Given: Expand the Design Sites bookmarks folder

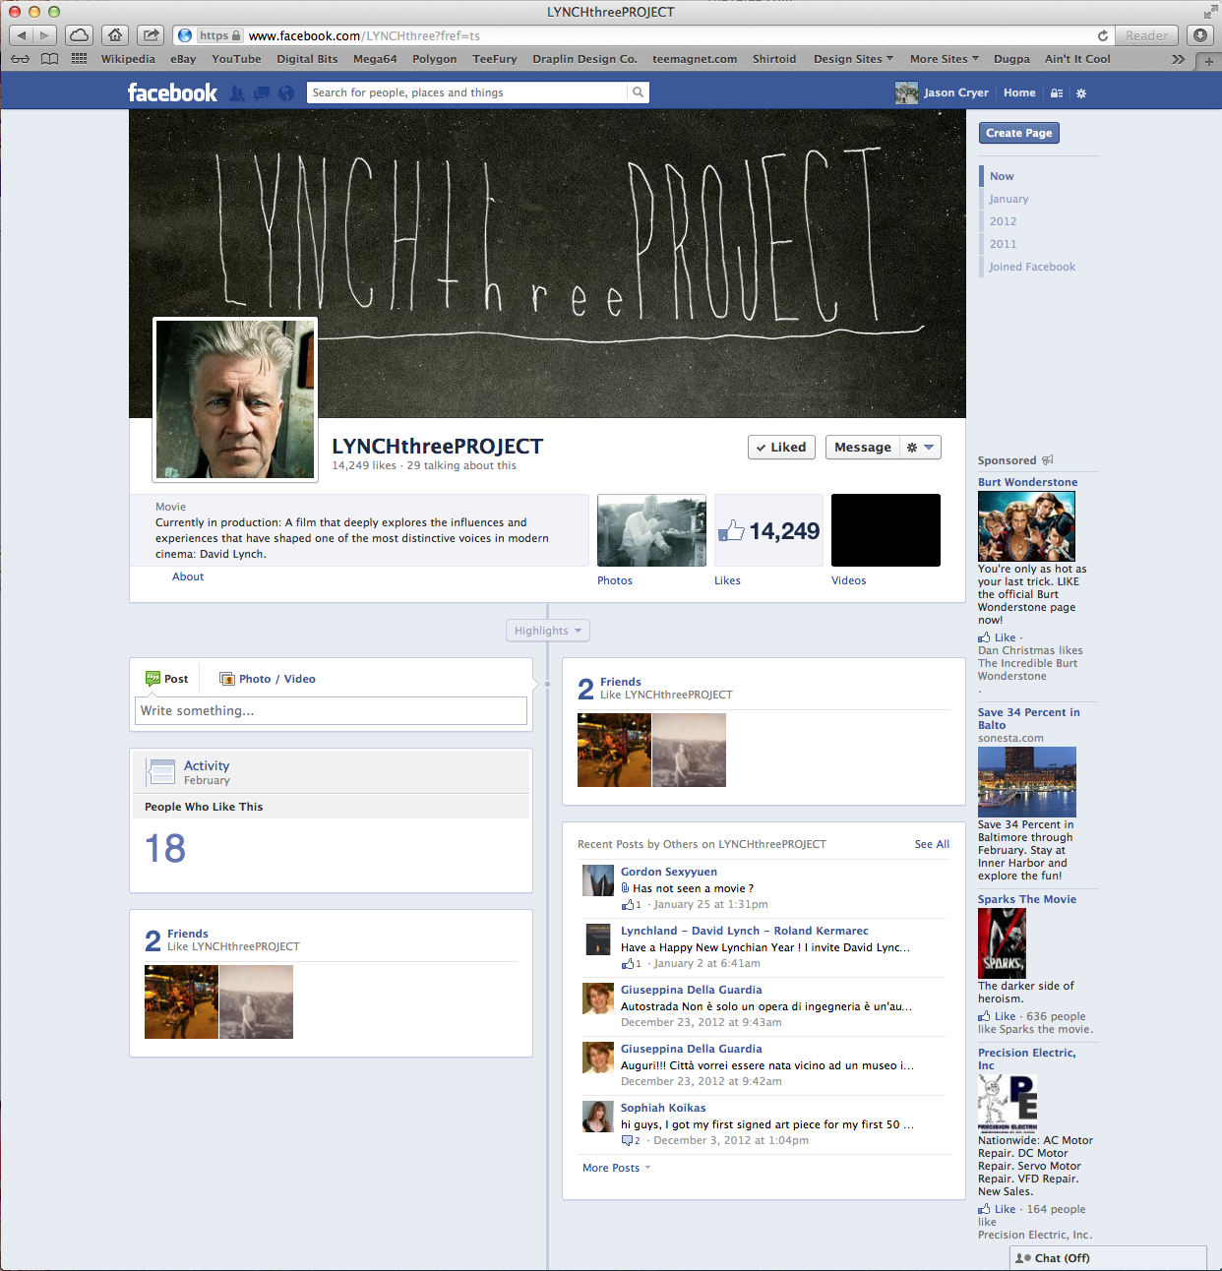Looking at the screenshot, I should click(853, 59).
